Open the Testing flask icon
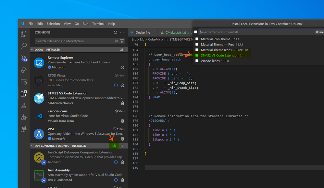The image size is (324, 188). [x=24, y=105]
